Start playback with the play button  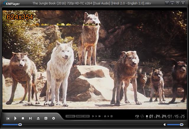[x=15, y=118]
